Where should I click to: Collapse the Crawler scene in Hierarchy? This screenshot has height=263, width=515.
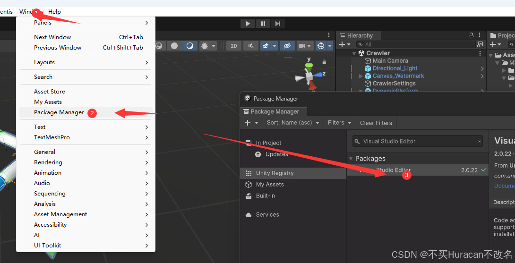coord(354,53)
